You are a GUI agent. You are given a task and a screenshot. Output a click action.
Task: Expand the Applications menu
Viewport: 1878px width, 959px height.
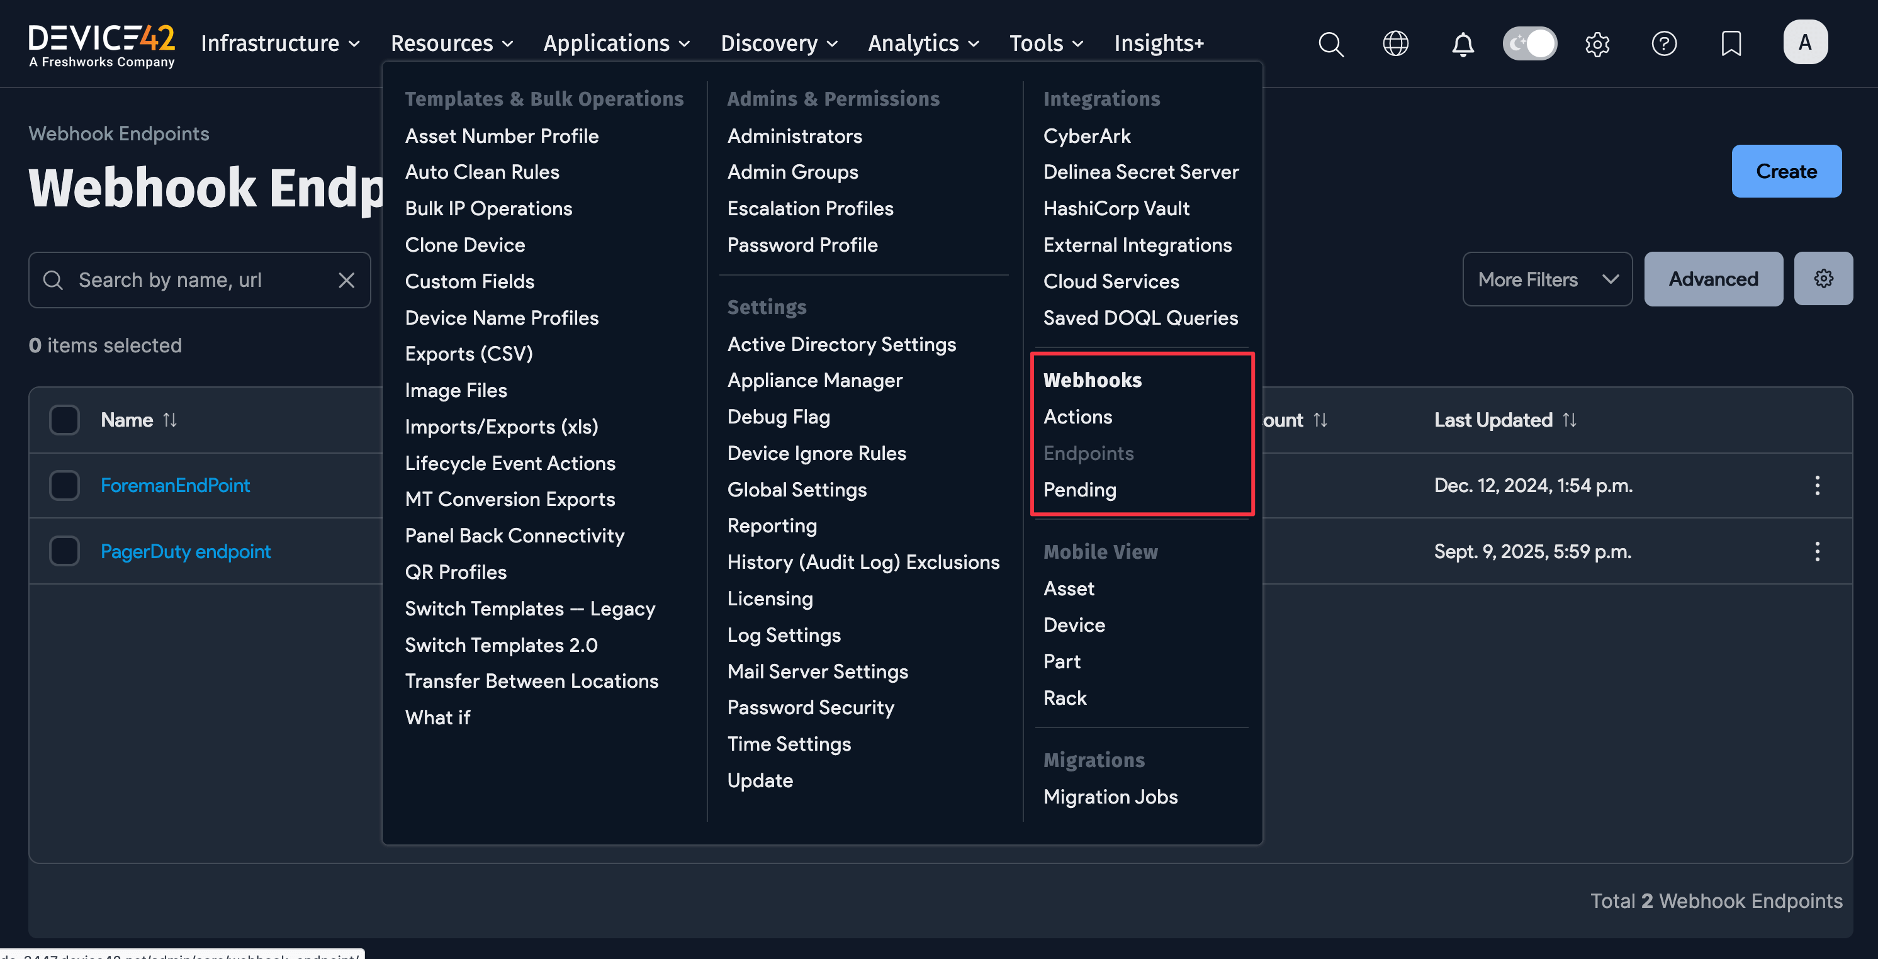point(616,43)
